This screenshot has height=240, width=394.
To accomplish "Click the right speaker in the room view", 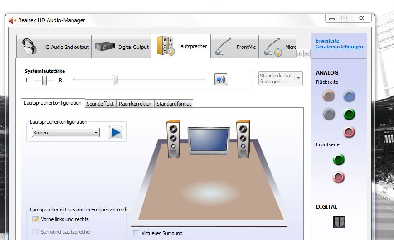I will [243, 139].
